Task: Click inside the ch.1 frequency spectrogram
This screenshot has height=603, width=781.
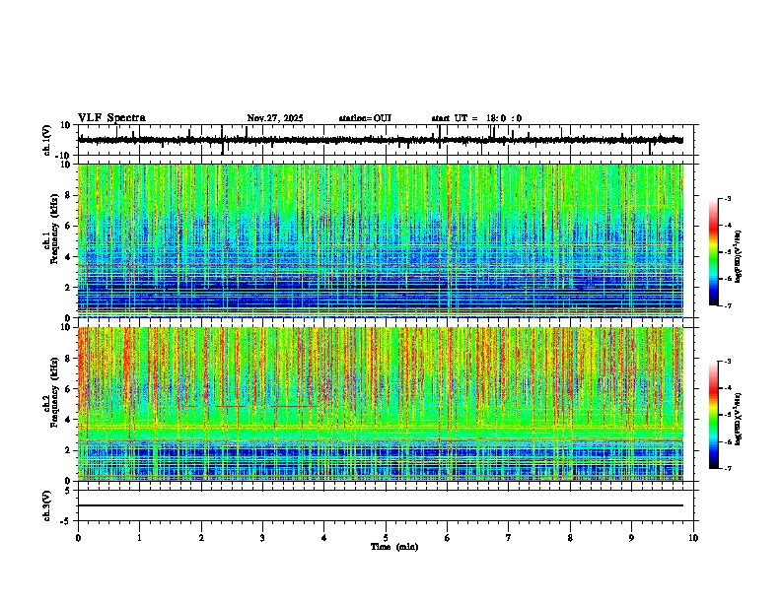Action: coord(381,240)
